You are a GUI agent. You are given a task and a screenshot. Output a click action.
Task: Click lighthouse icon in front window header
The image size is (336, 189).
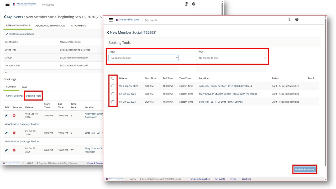click(290, 19)
